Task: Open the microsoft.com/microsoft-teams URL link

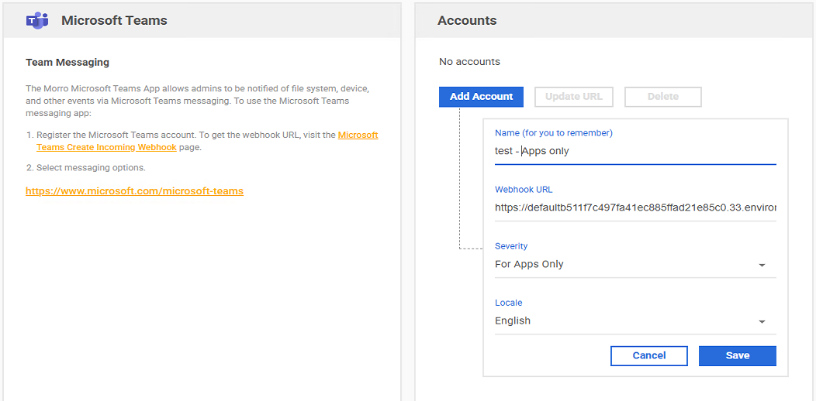Action: [134, 191]
